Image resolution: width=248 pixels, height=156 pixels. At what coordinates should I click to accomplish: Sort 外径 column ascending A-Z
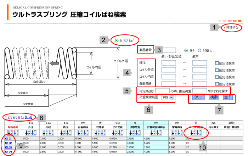tap(28, 133)
